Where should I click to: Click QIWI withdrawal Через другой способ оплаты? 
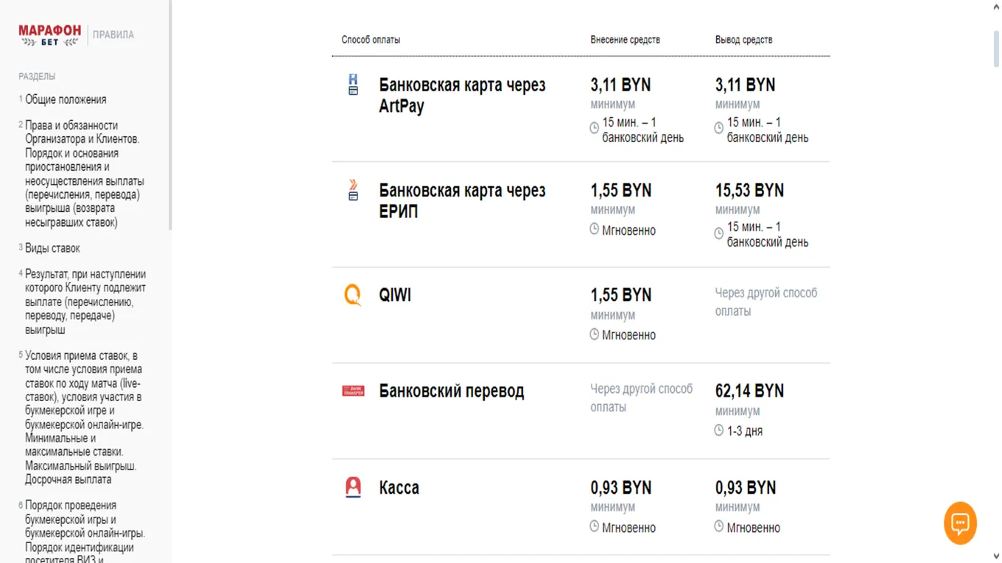pyautogui.click(x=766, y=302)
